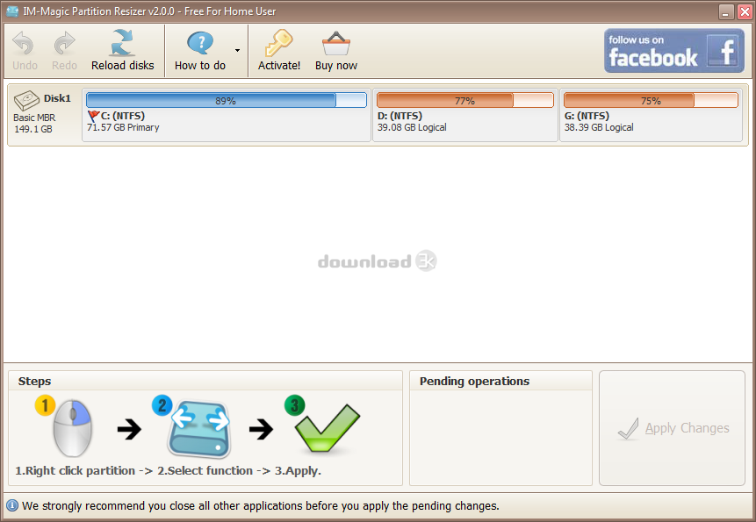Reload disks using the toolbar icon
Viewport: 756px width, 522px height.
pyautogui.click(x=122, y=43)
